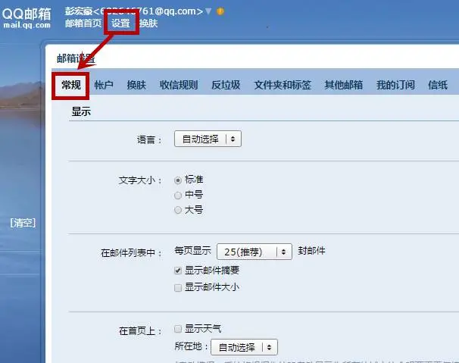459x363 pixels.
Task: Click the 换肤 link in the header
Action: (x=148, y=23)
